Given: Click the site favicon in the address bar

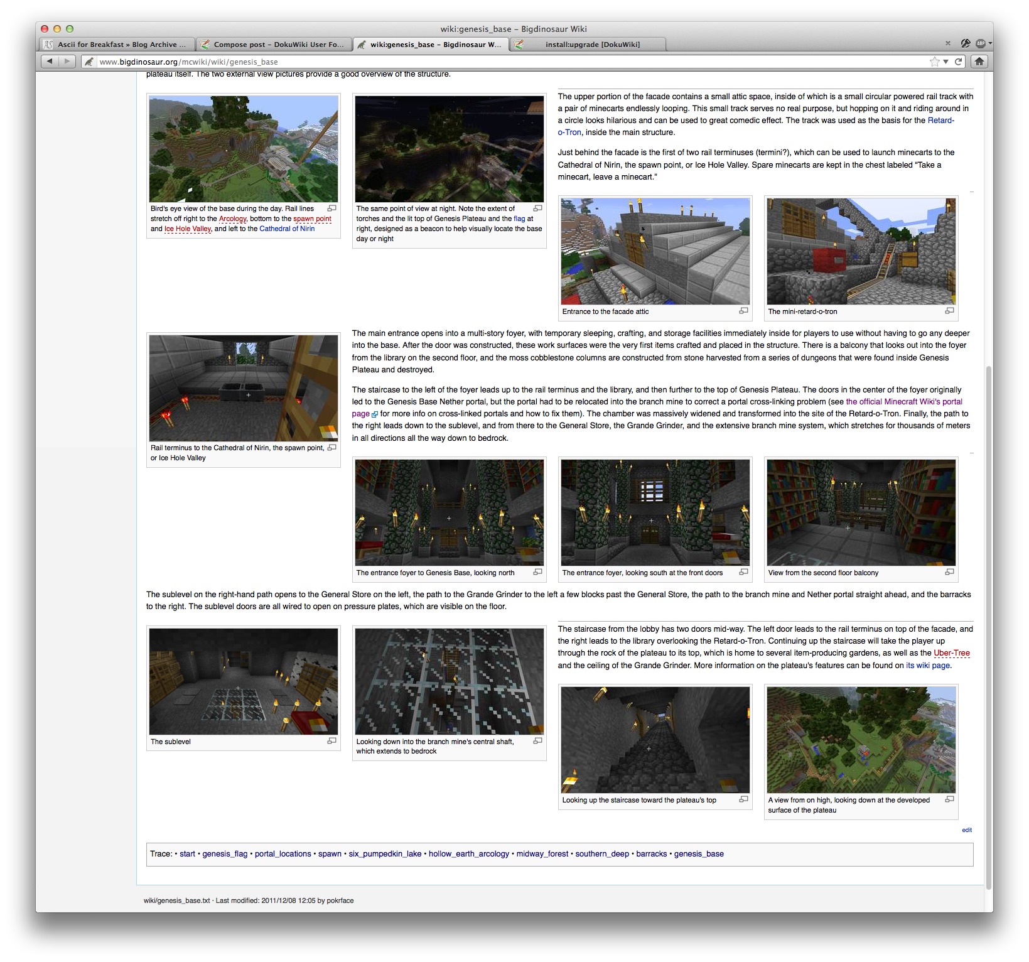Looking at the screenshot, I should click(x=89, y=62).
